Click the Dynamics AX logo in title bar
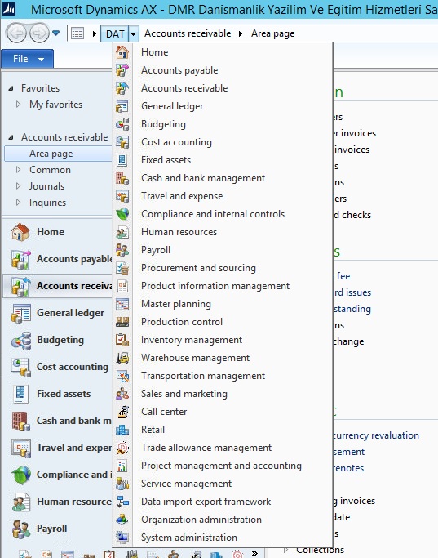 pyautogui.click(x=9, y=8)
